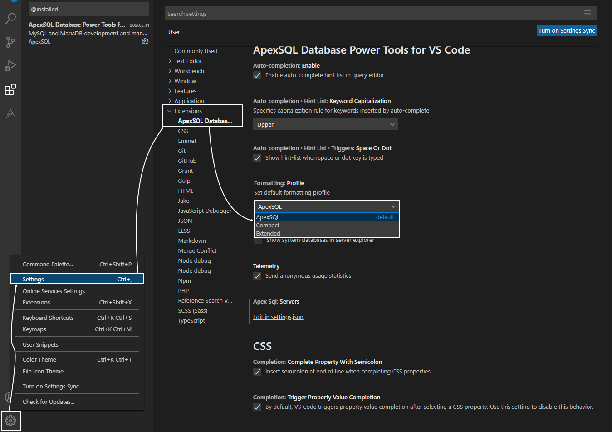Viewport: 612px width, 432px height.
Task: Toggle CSS Trigger Property Value Completion checkbox
Action: (257, 407)
